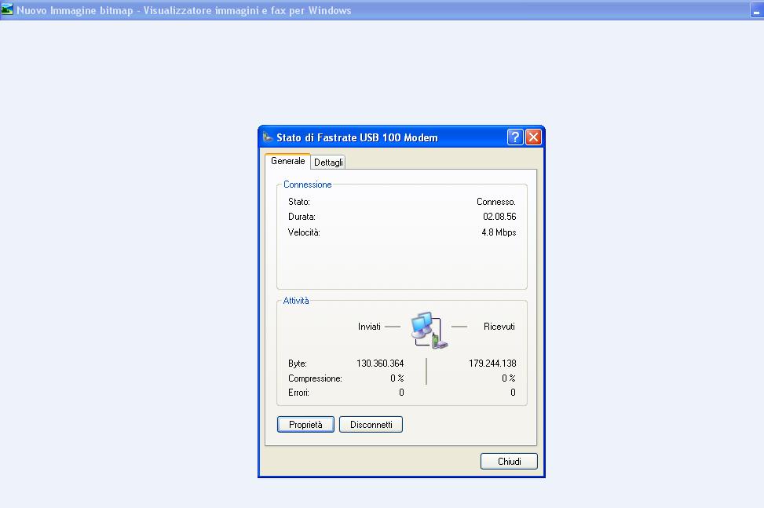Click the Durata value 02.08.56
Image resolution: width=764 pixels, height=508 pixels.
point(499,217)
